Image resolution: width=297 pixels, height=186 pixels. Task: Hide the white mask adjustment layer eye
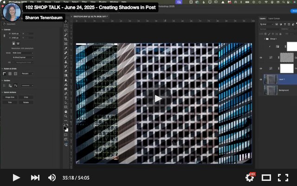(261, 68)
